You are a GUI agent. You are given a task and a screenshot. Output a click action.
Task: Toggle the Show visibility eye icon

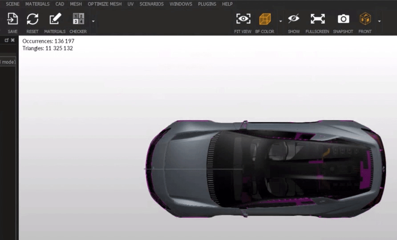(x=294, y=19)
